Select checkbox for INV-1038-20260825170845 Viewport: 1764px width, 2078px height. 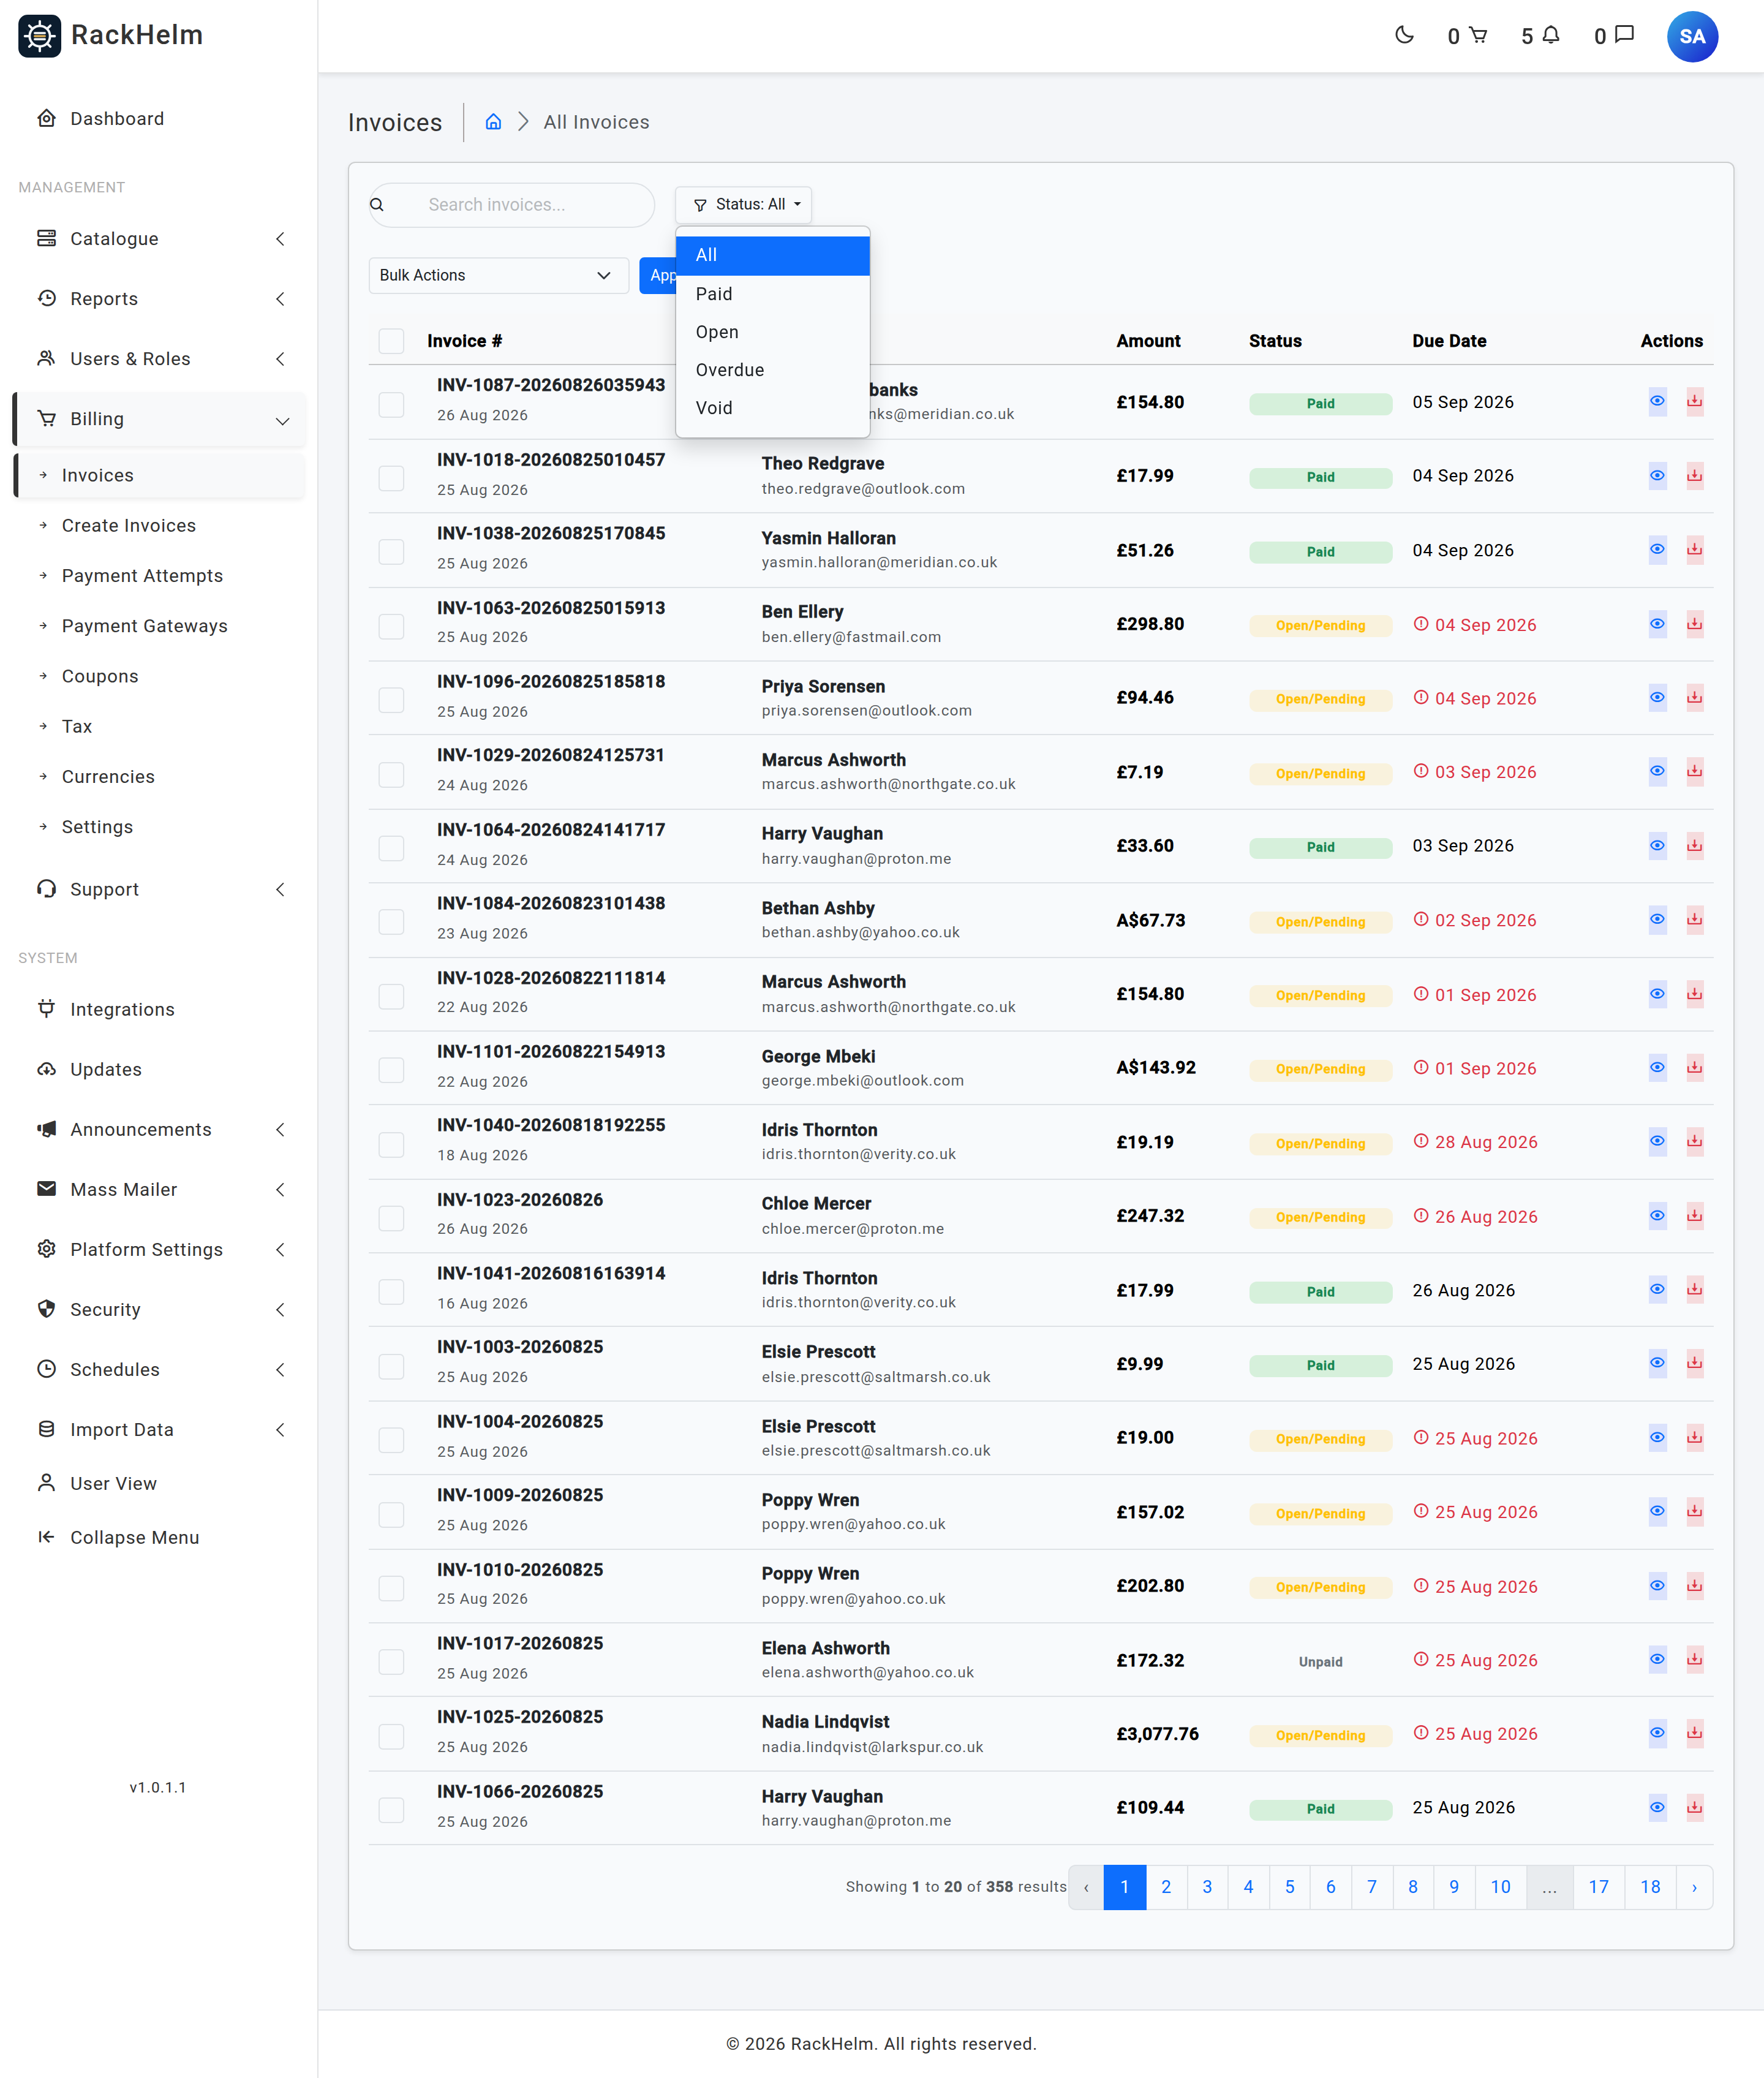pyautogui.click(x=391, y=552)
